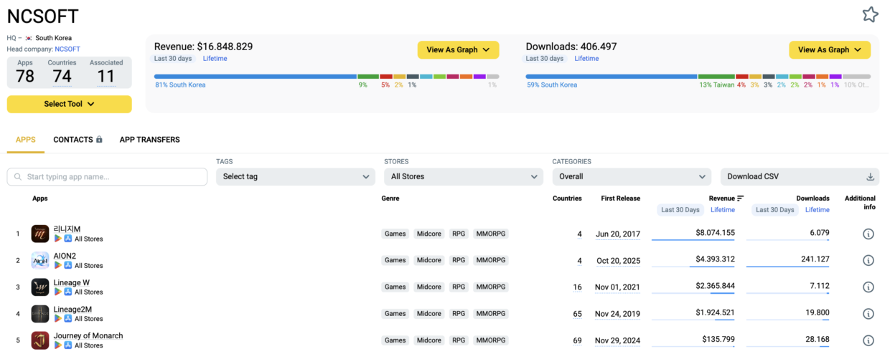This screenshot has height=354, width=890.
Task: Click View As Graph for Revenue
Action: coord(458,50)
